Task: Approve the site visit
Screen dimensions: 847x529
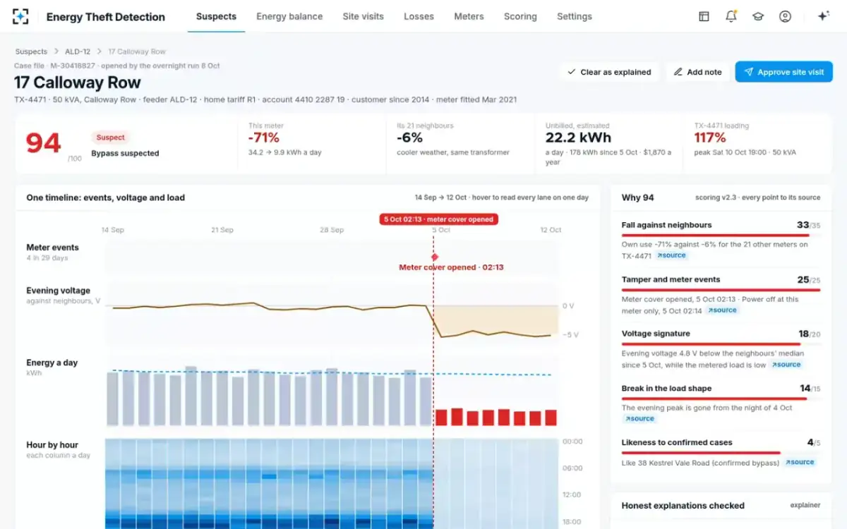Action: (783, 72)
